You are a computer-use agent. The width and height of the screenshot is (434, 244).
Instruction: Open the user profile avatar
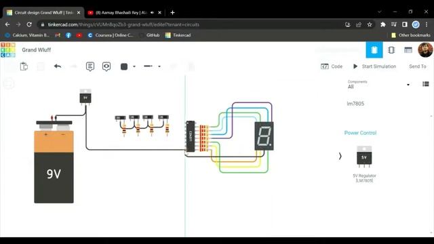click(x=425, y=49)
